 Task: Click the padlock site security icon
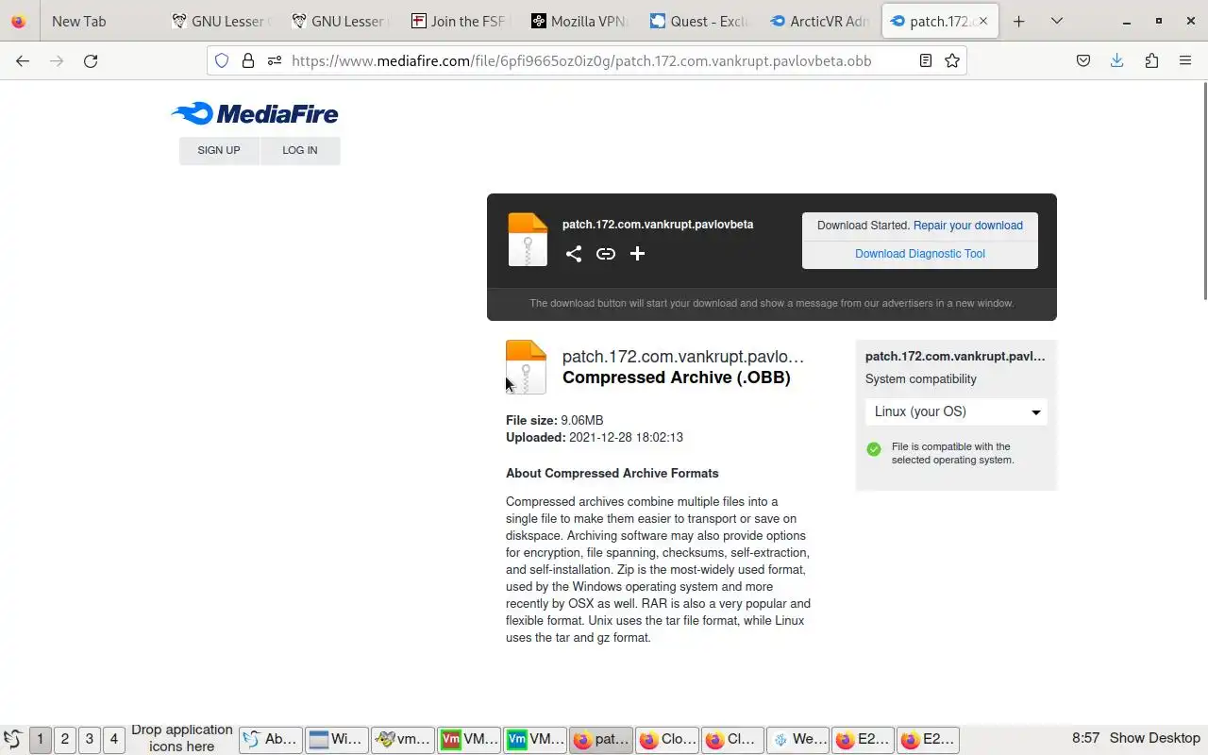click(248, 60)
